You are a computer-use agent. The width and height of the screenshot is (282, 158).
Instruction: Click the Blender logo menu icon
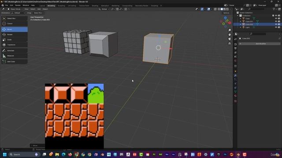point(3,5)
